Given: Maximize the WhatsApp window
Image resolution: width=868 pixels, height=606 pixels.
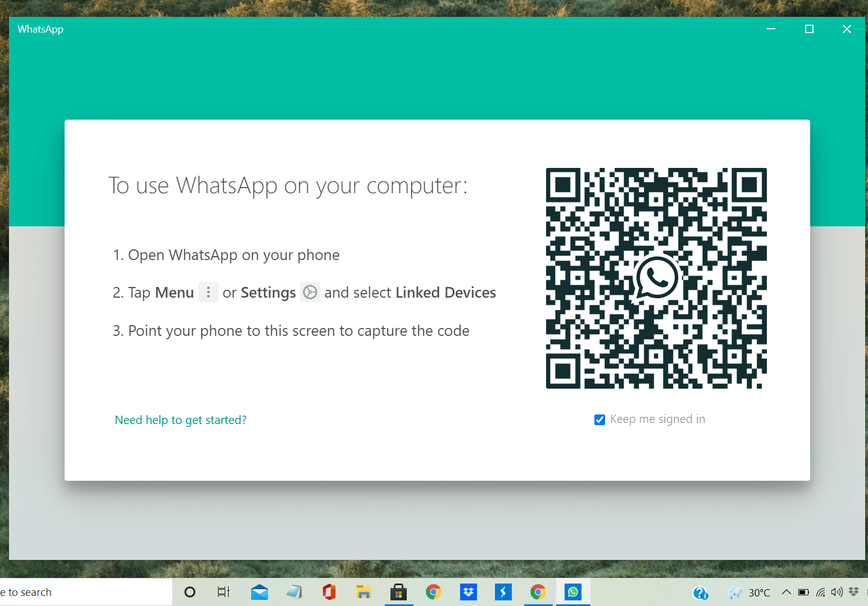Looking at the screenshot, I should coord(809,29).
